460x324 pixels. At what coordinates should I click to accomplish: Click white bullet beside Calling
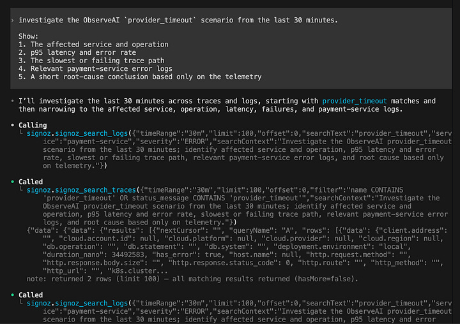pyautogui.click(x=12, y=125)
